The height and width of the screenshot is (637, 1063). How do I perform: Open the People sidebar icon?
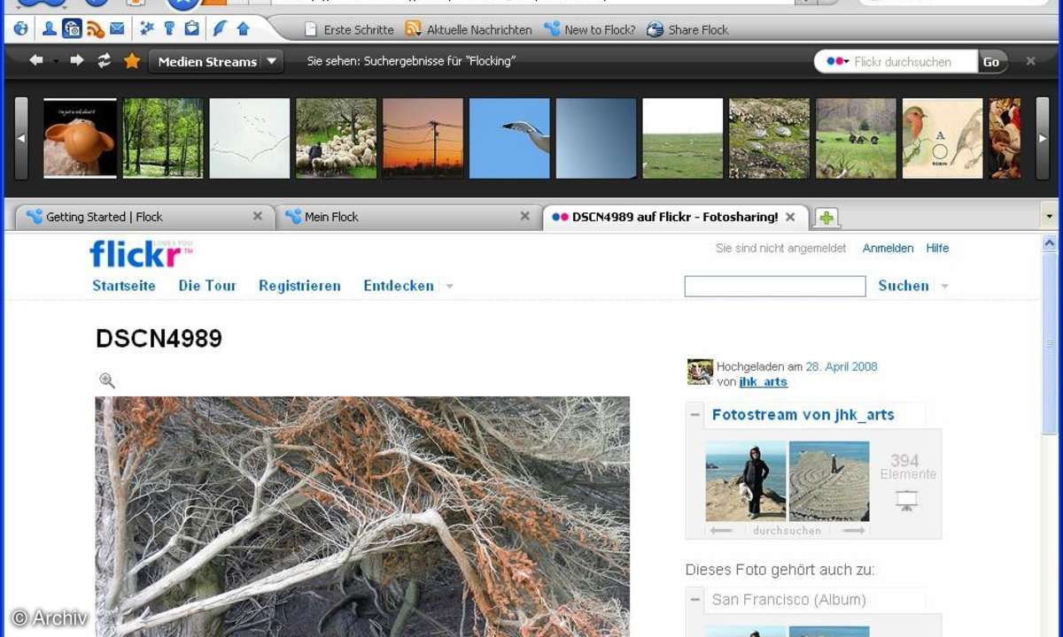tap(50, 29)
